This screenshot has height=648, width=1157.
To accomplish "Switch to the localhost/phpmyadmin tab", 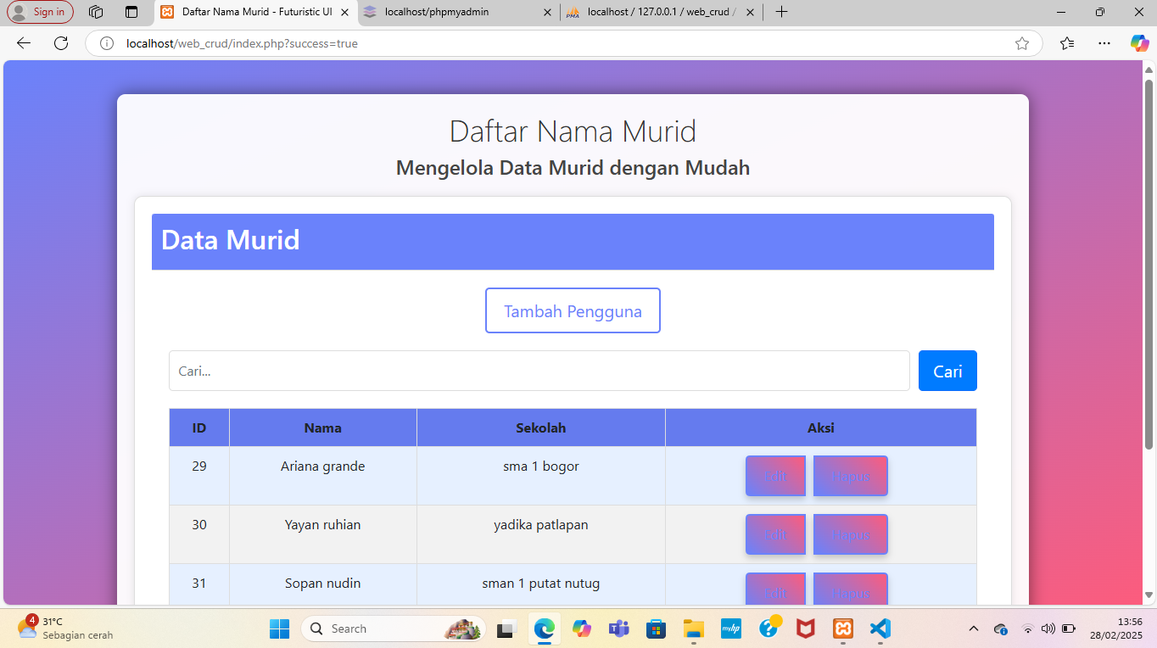I will pos(457,12).
